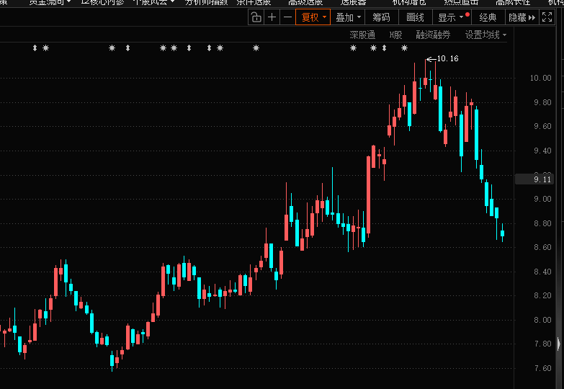Open the 显示 display dropdown
Screen dimensions: 564x389
(x=451, y=17)
